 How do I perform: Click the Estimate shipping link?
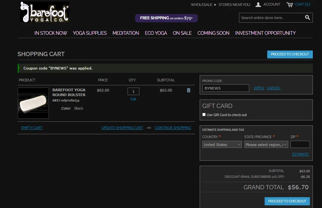pyautogui.click(x=300, y=154)
